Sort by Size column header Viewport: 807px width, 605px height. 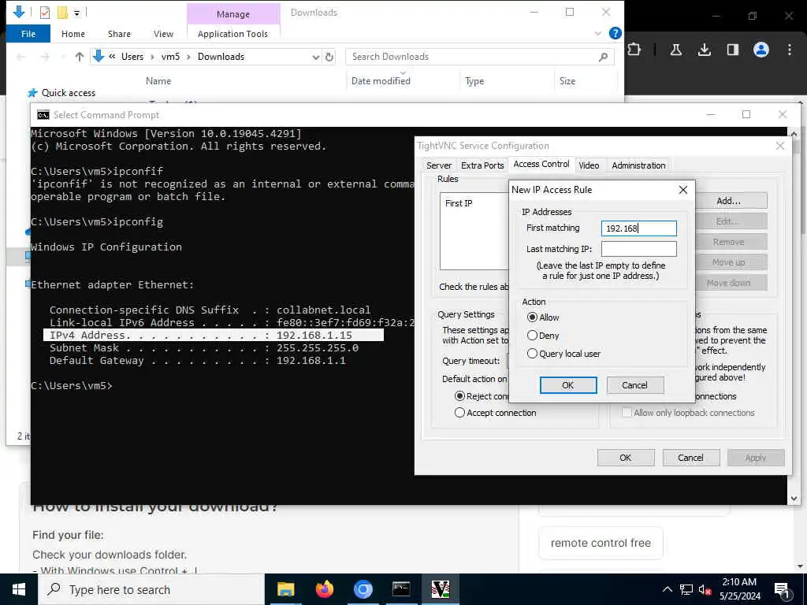(x=567, y=81)
